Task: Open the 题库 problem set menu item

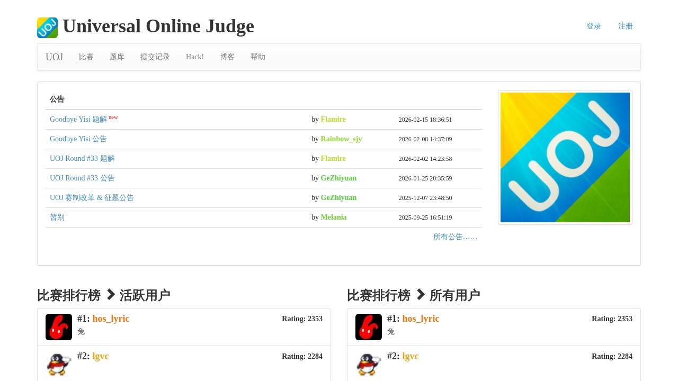Action: click(x=117, y=57)
